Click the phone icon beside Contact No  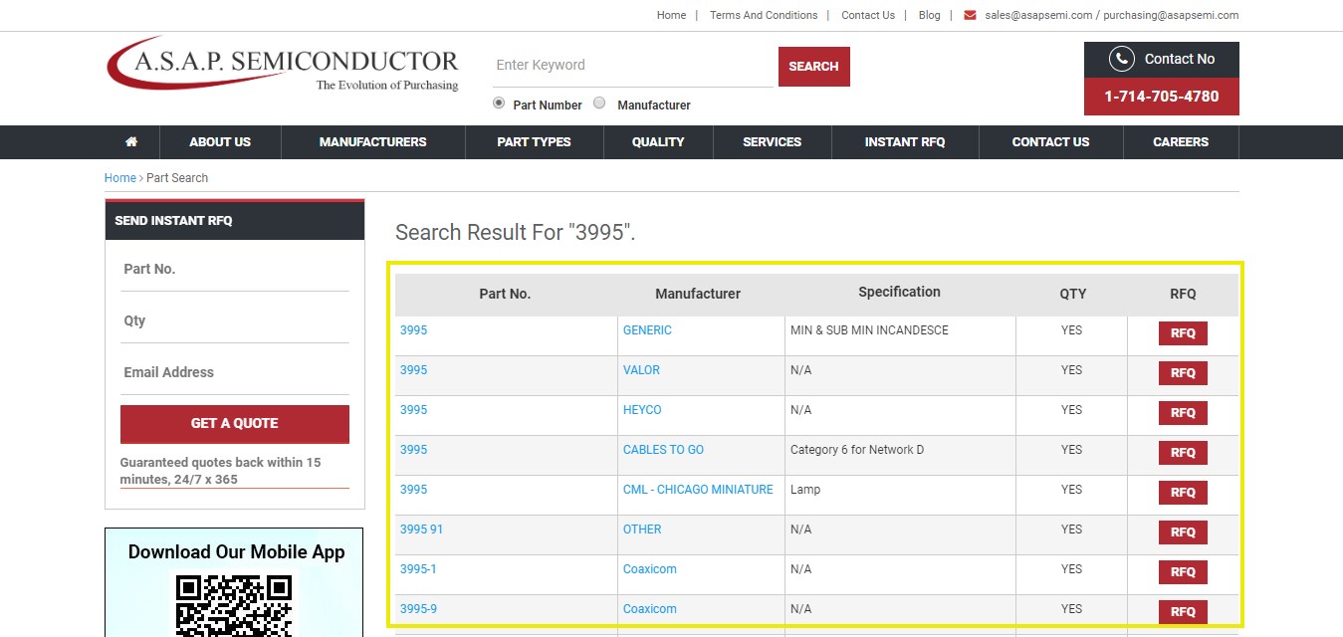[x=1122, y=59]
